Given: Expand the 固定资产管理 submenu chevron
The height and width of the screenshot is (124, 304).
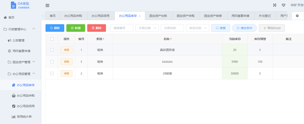Looking at the screenshot, I should [x=34, y=62].
